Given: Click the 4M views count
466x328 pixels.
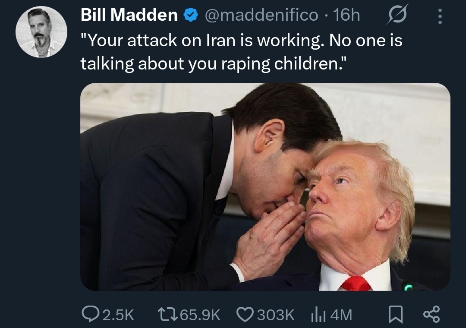Looking at the screenshot, I should [x=341, y=315].
